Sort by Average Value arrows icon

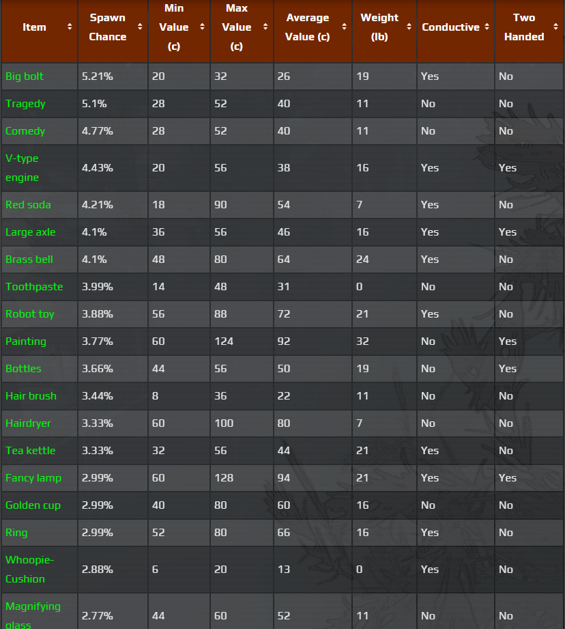(345, 27)
